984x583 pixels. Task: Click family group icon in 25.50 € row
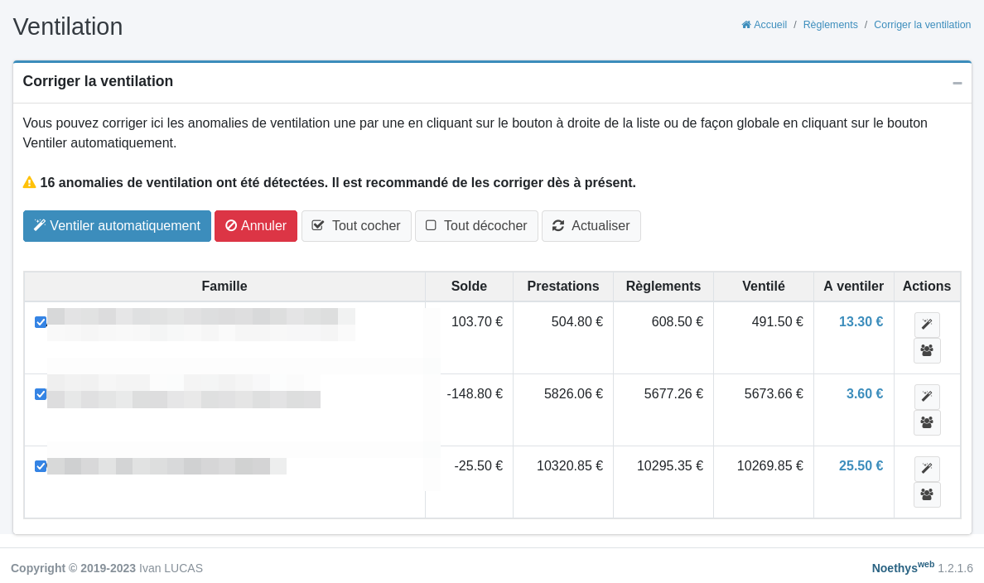(x=927, y=494)
